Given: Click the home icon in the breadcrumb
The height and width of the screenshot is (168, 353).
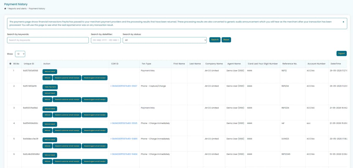Looking at the screenshot, I should (5, 9).
